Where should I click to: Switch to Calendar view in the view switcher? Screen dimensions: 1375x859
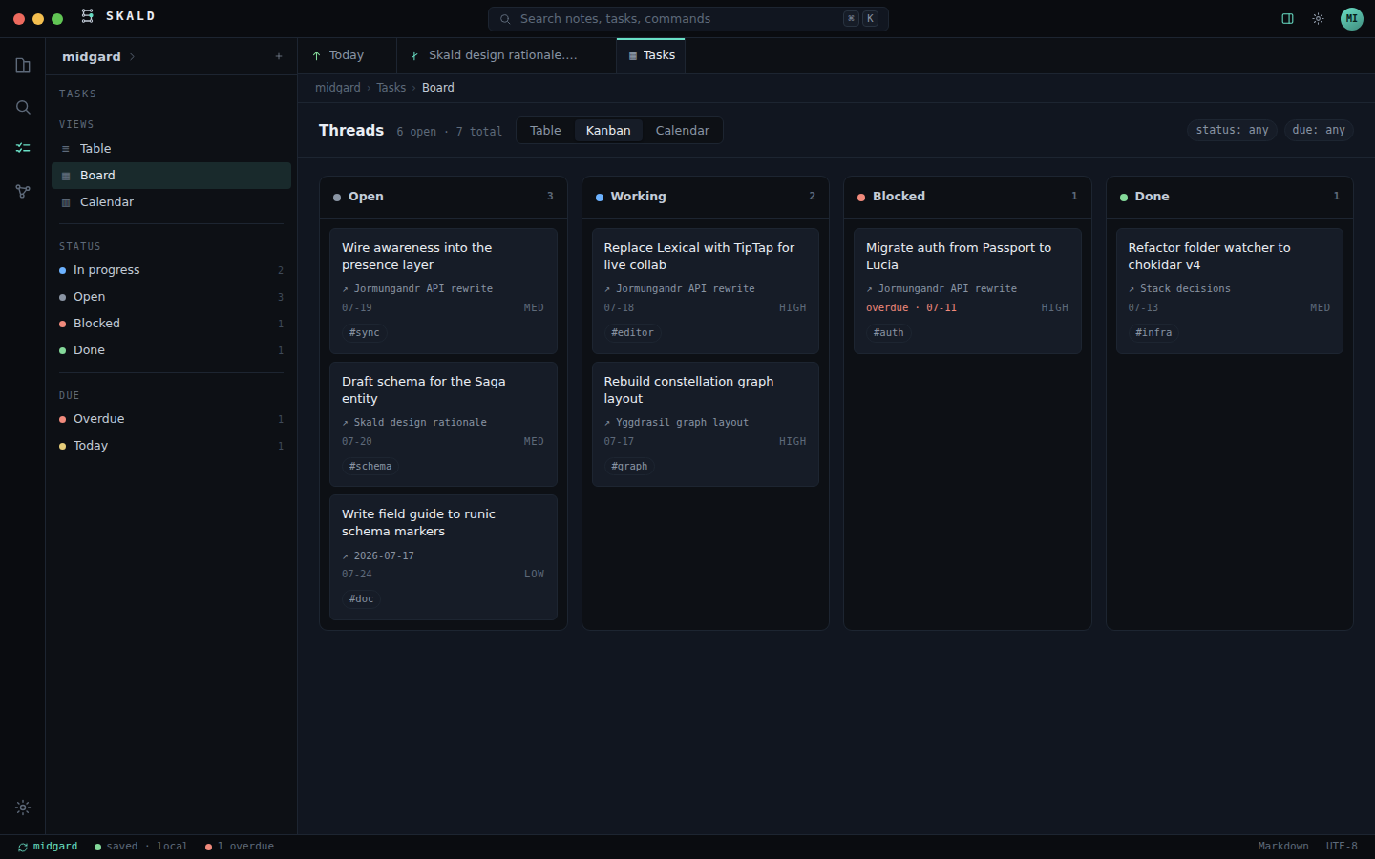(682, 130)
